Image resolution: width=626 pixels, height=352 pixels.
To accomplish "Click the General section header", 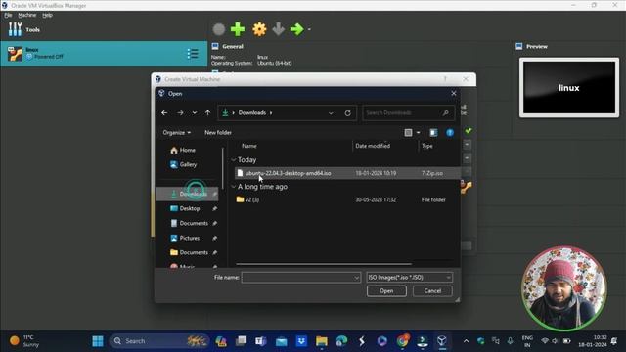I will [233, 46].
